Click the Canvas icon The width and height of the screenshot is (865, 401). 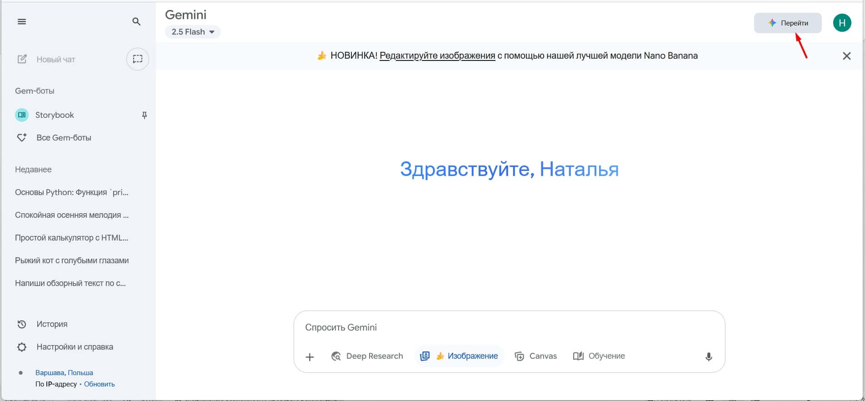click(519, 356)
